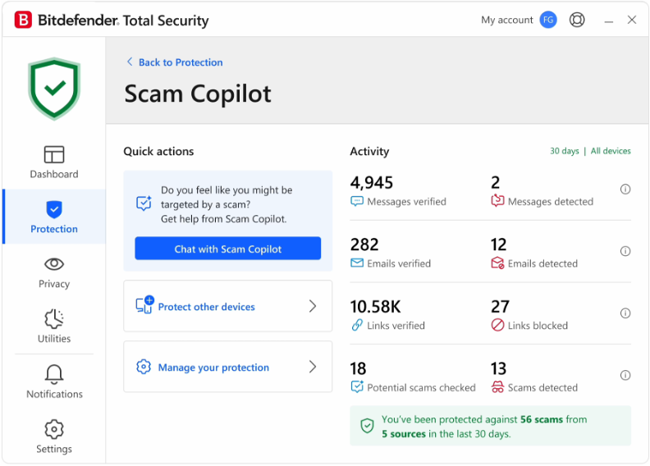Select the Protection tab in sidebar

click(x=54, y=217)
